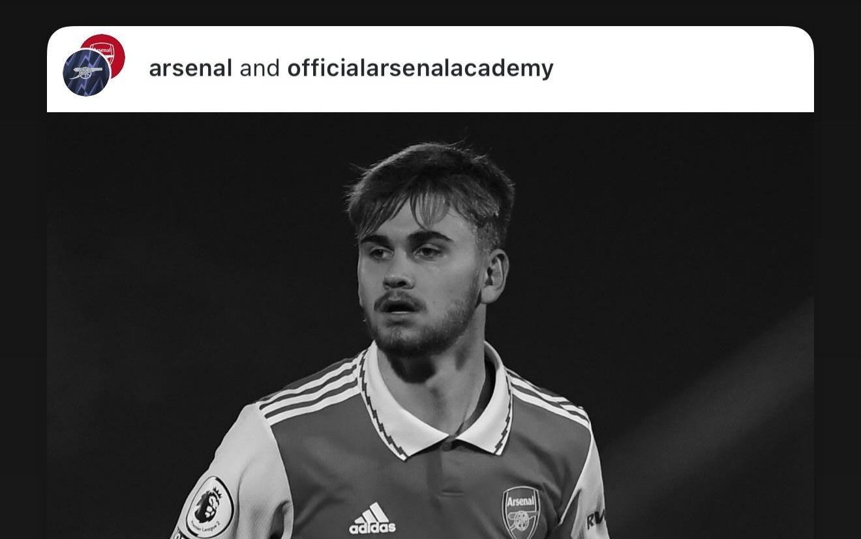Image resolution: width=861 pixels, height=539 pixels.
Task: Click the red Arsenal profile avatar
Action: pos(111,50)
